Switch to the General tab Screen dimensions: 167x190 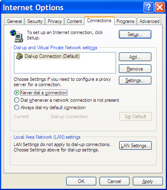[x=14, y=21]
